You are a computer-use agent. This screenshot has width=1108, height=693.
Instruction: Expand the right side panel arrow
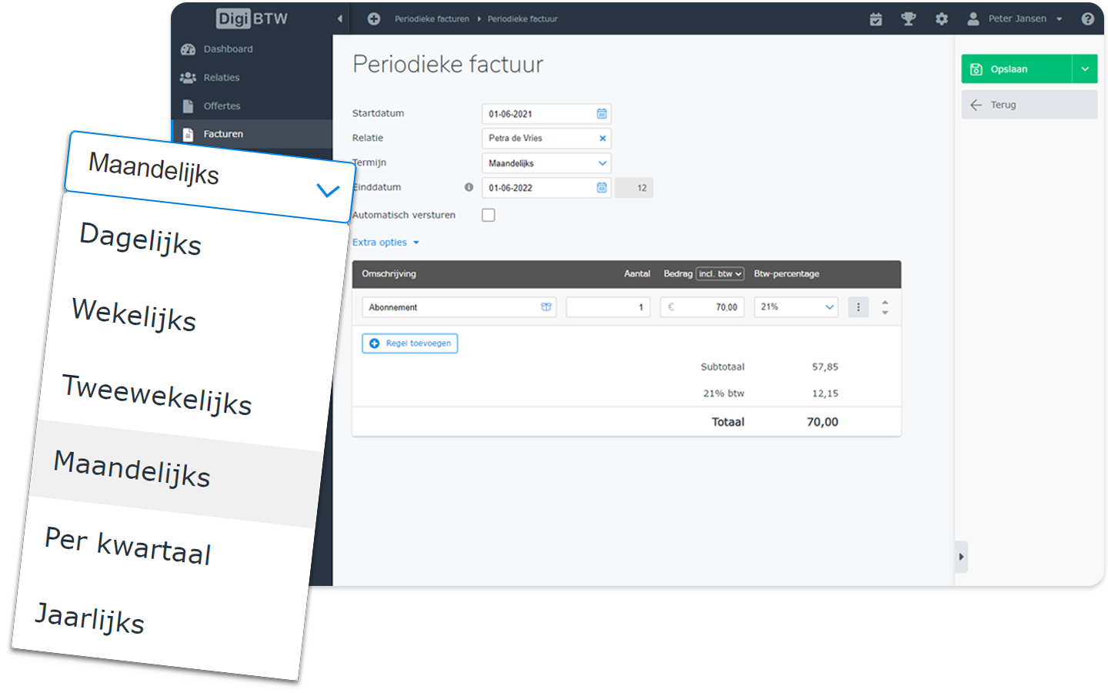(x=961, y=557)
